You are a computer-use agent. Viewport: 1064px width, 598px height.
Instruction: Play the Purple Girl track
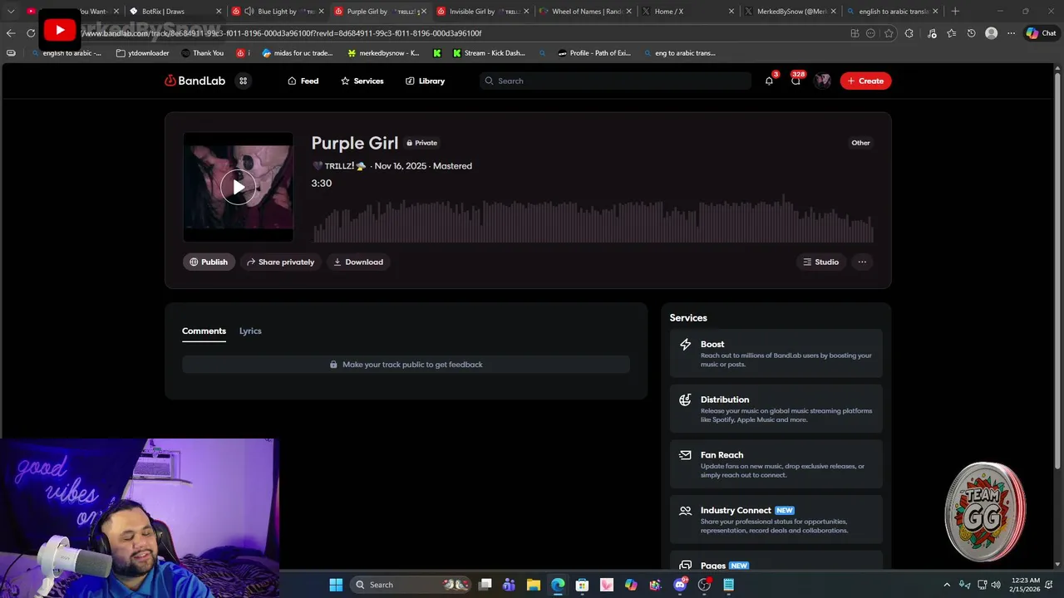coord(239,188)
